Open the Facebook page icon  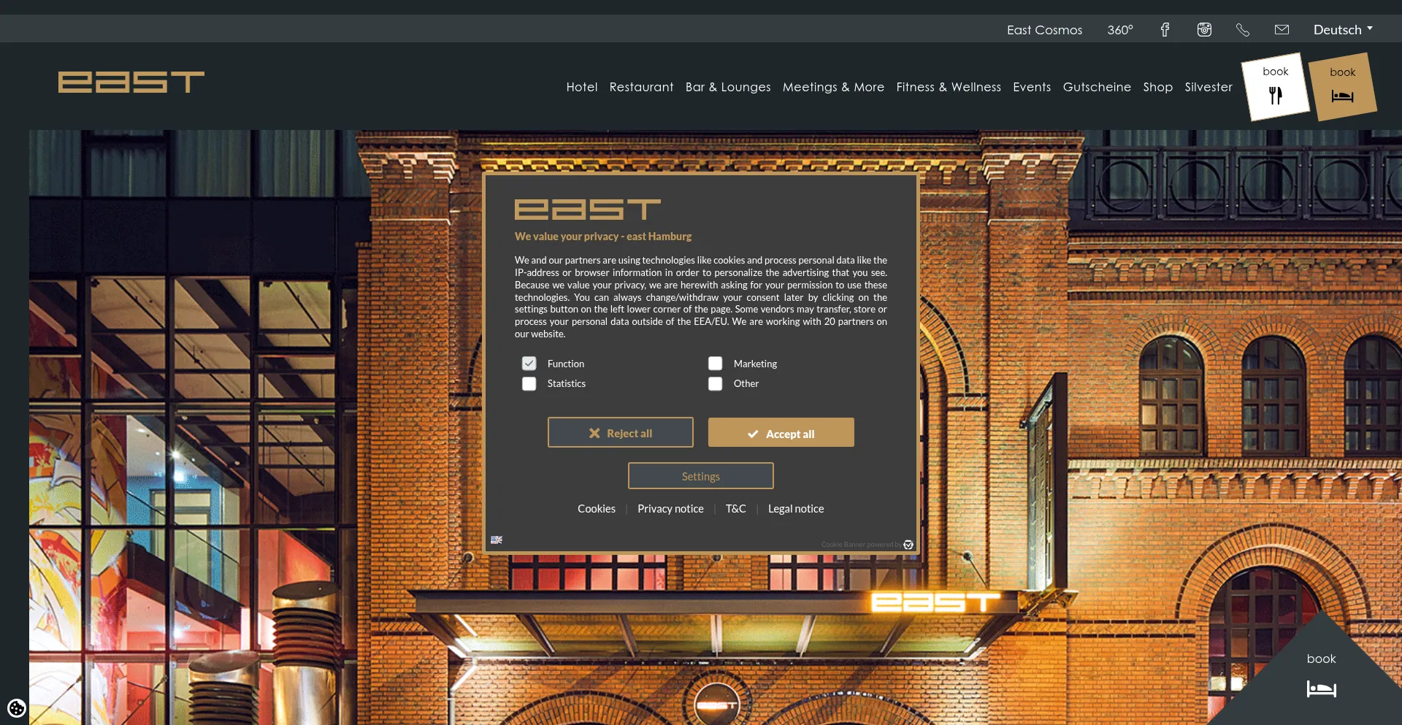1165,30
